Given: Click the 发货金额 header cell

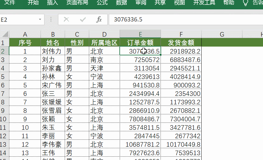Looking at the screenshot, I should [181, 42].
